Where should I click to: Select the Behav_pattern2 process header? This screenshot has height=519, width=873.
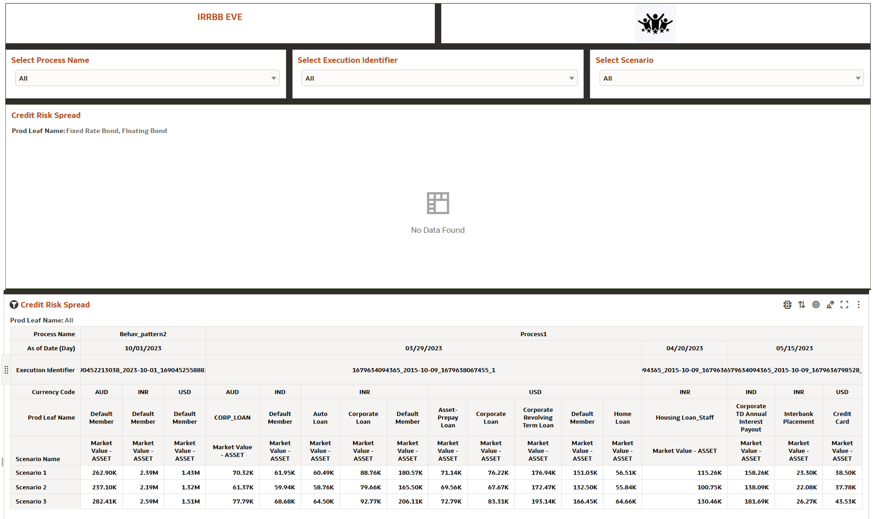click(x=143, y=334)
